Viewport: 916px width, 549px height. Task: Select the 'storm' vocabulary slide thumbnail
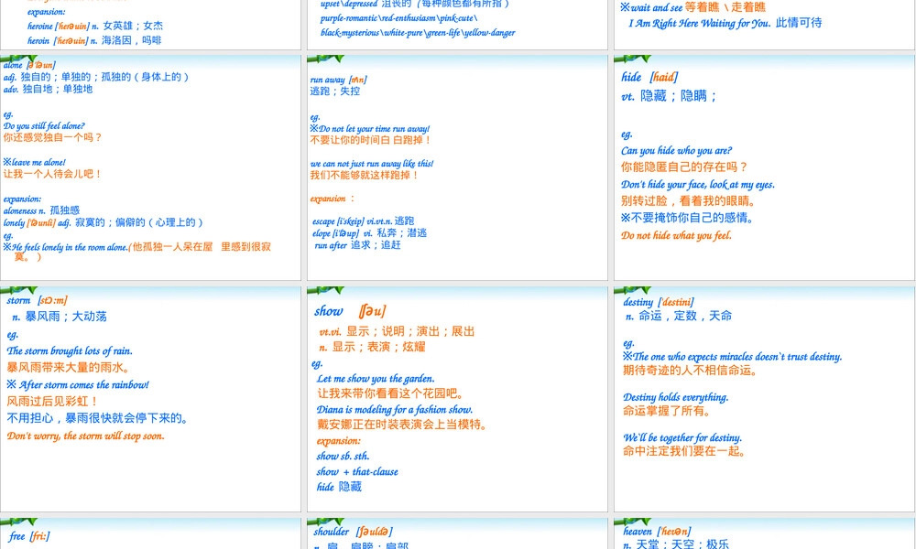tap(151, 399)
